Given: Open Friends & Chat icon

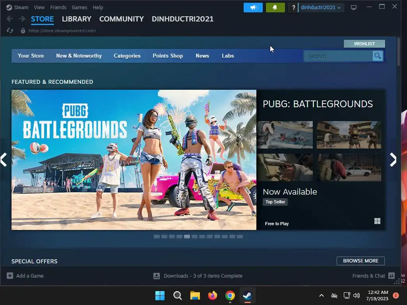Looking at the screenshot, I should click(x=391, y=276).
